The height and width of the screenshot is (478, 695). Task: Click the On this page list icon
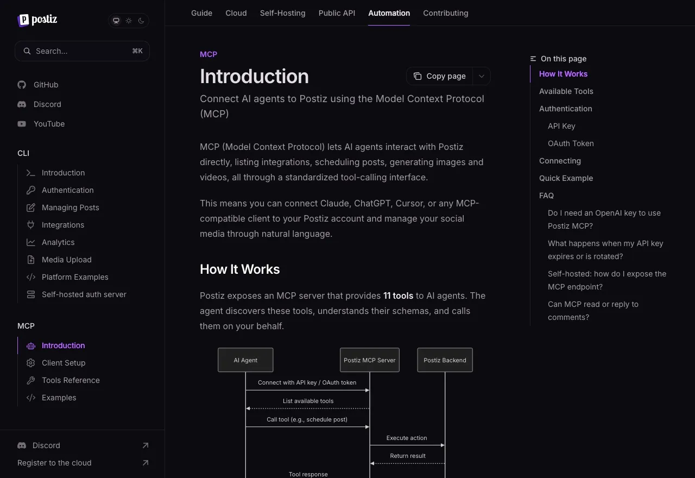pyautogui.click(x=533, y=59)
